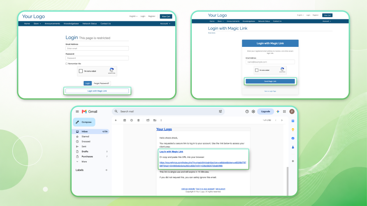Viewport: 367px width, 206px height.
Task: Open Gmail settings gear icon
Action: pos(253,111)
